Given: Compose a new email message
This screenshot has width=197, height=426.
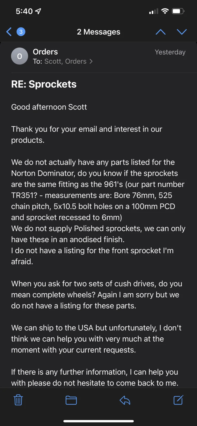Looking at the screenshot, I should pyautogui.click(x=178, y=400).
